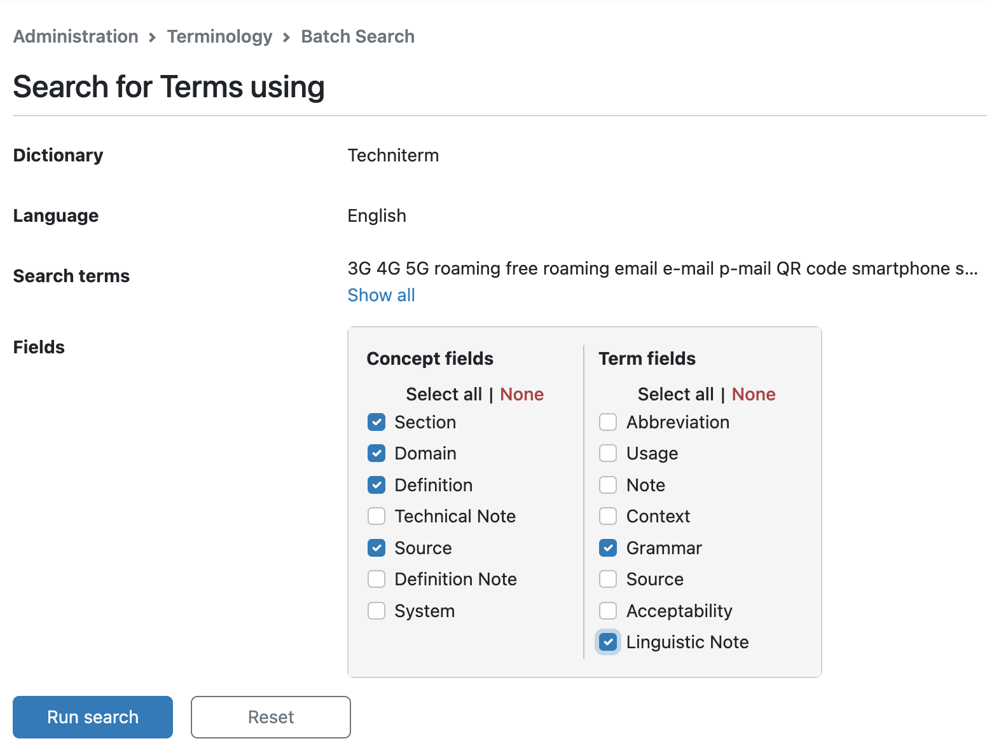The image size is (987, 755).
Task: Enable the Definition Note checkbox
Action: point(376,579)
